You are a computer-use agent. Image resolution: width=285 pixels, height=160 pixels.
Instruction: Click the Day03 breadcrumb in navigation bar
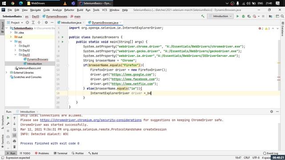click(x=36, y=16)
